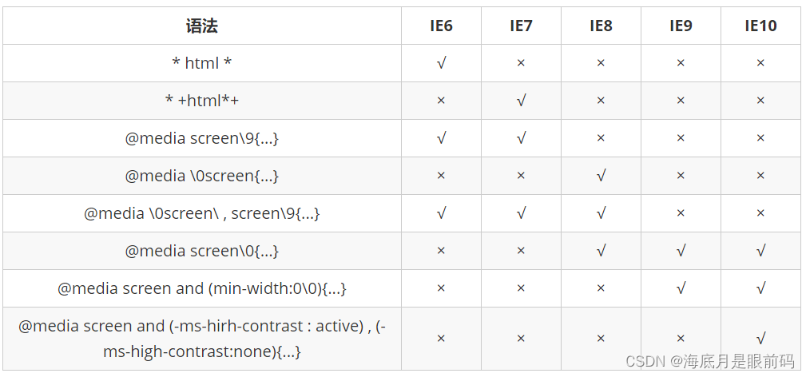Click '@media \0screen{...}' cell
The height and width of the screenshot is (377, 806).
point(202,176)
